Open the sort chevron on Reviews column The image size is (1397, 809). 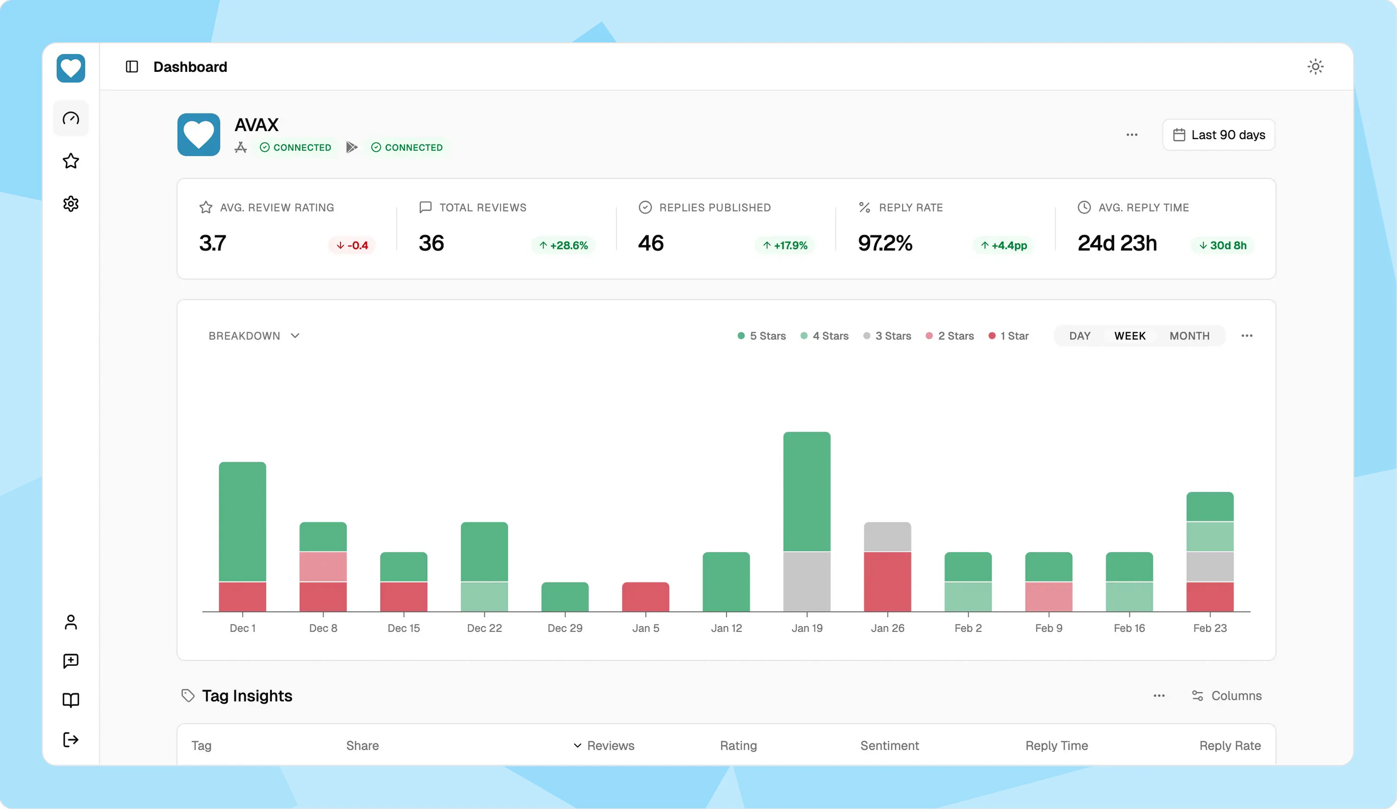point(577,745)
